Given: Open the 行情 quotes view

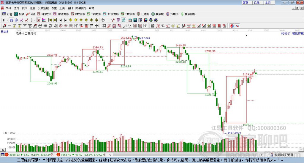Looking at the screenshot, I should pyautogui.click(x=7, y=14).
